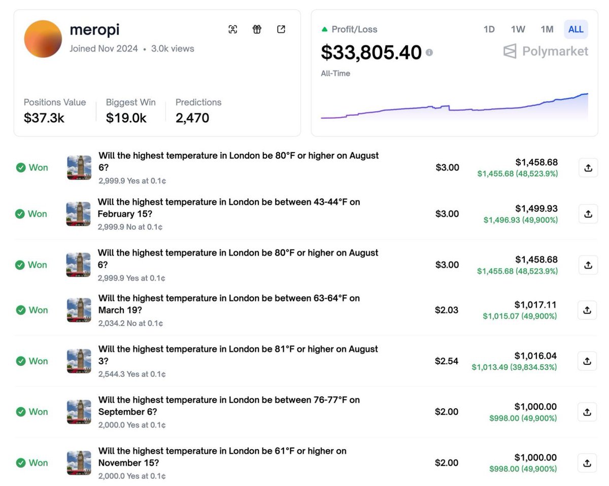Viewport: 609px width, 486px height.
Task: Select the 1W time range
Action: (518, 29)
